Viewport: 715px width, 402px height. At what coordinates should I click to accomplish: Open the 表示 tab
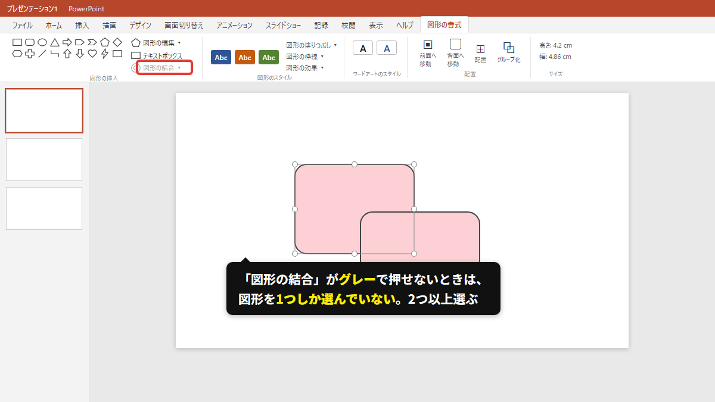pos(376,25)
